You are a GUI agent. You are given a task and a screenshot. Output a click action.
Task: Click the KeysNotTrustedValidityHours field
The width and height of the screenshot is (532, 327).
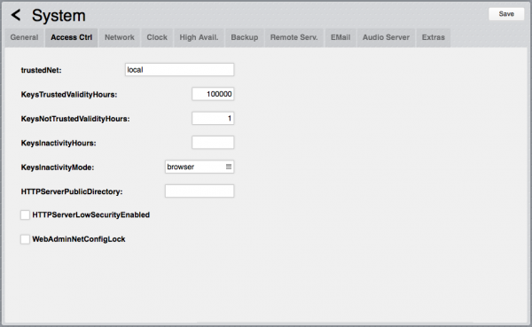[x=213, y=119]
